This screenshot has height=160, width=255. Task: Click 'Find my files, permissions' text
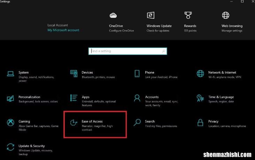tap(161, 126)
